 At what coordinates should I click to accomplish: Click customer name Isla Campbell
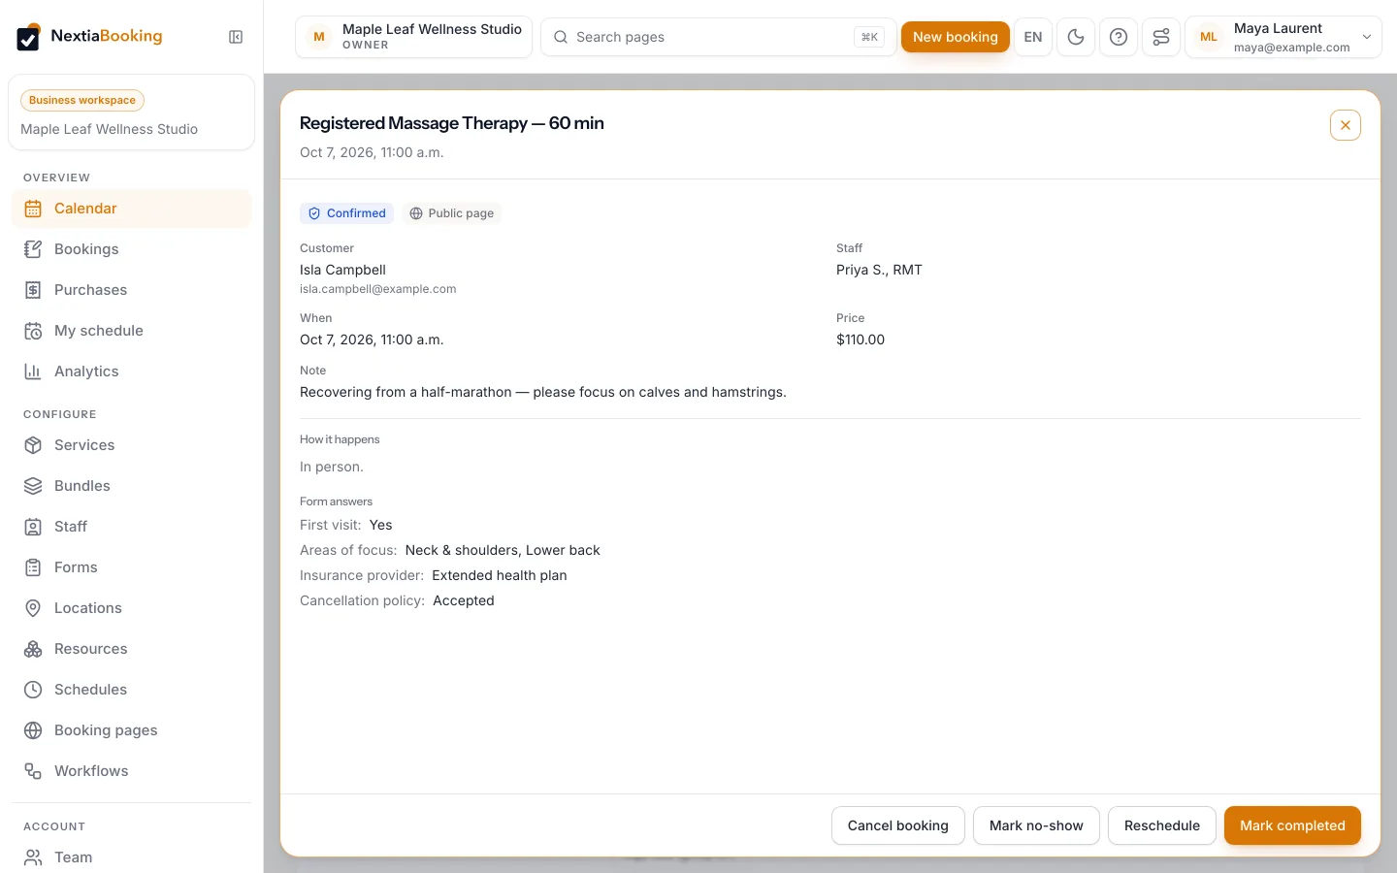(x=342, y=270)
